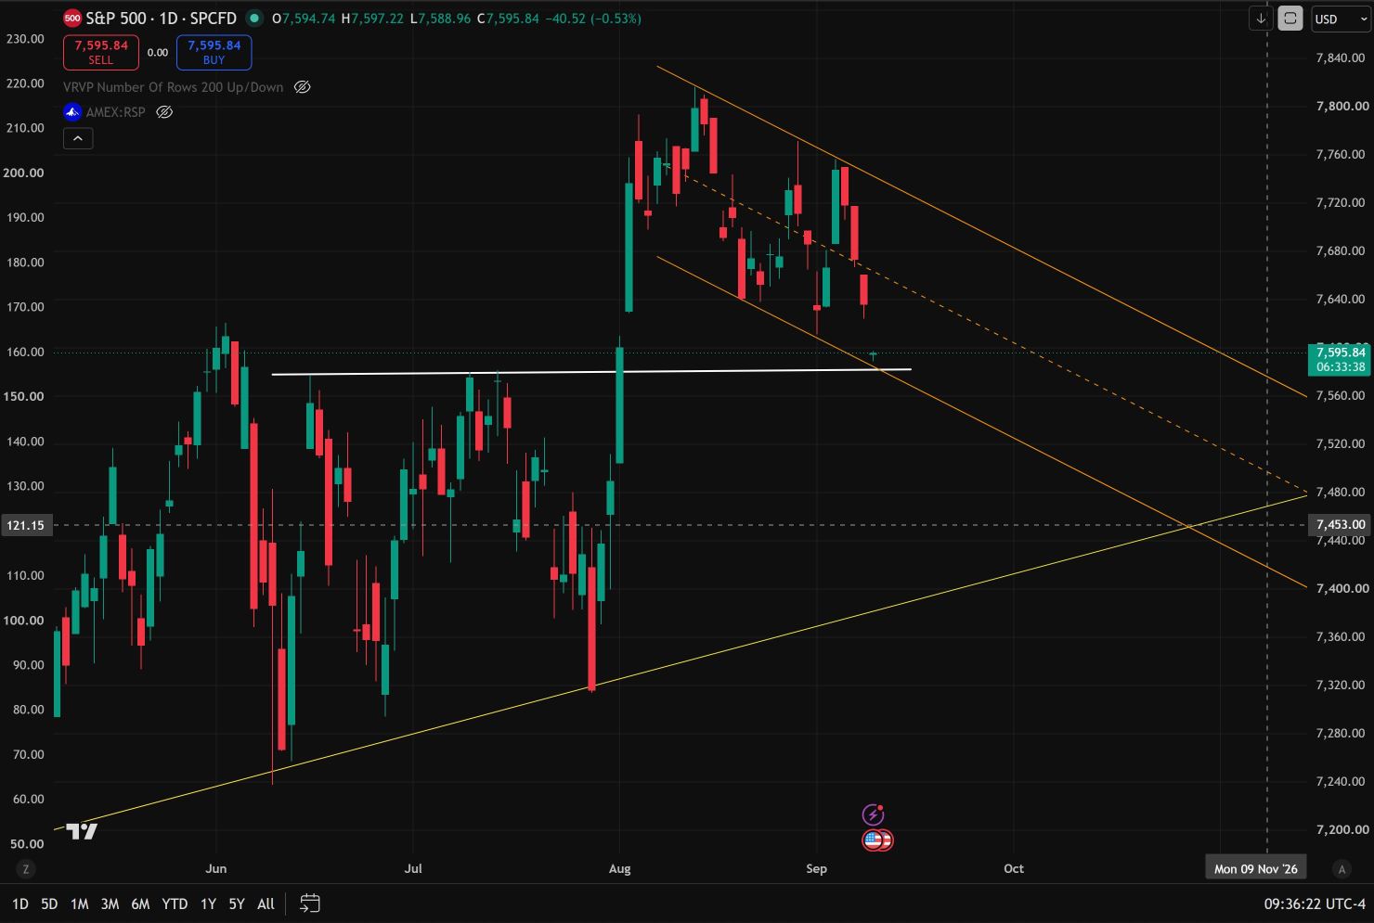Image resolution: width=1374 pixels, height=923 pixels.
Task: Select the All date range
Action: point(266,904)
